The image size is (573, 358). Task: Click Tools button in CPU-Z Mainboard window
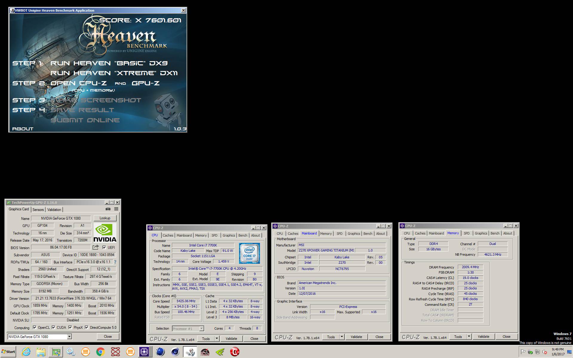point(331,337)
